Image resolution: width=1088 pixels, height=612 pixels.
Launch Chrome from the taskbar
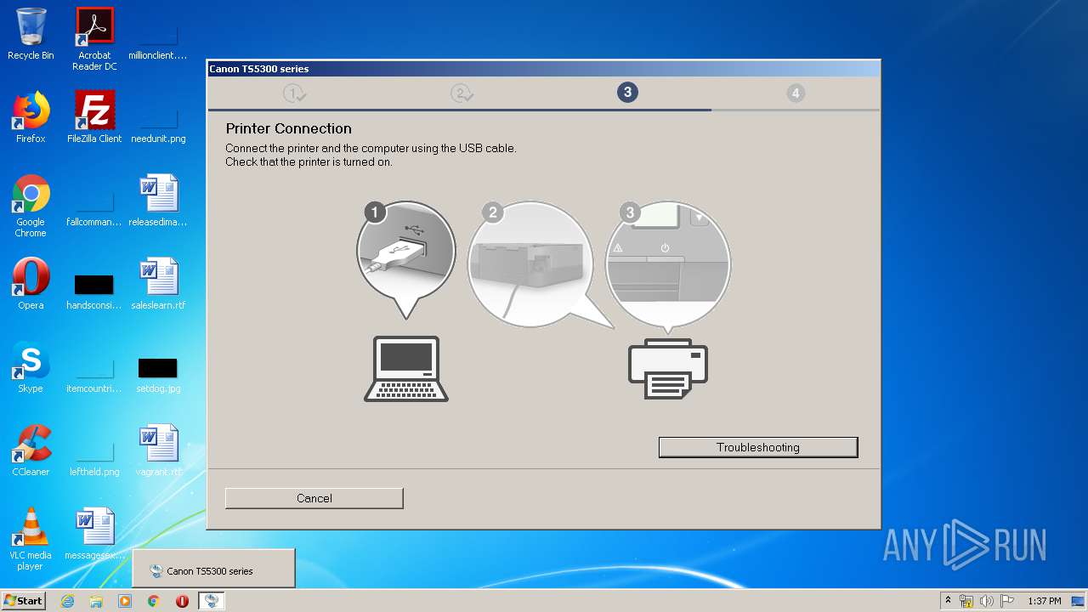tap(154, 601)
